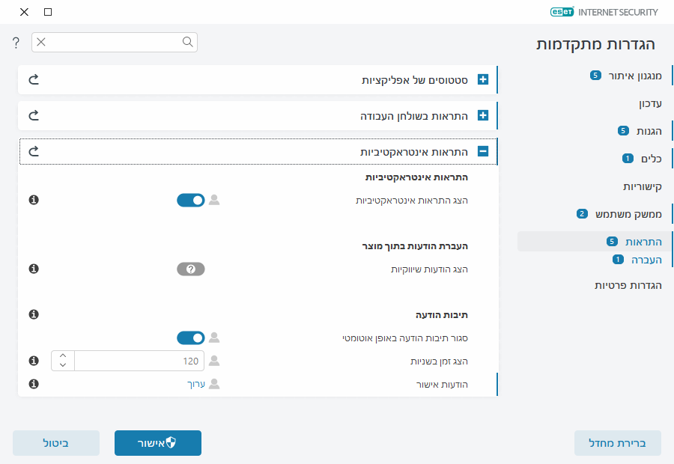Click inside the settings search field
Screen dimensions: 674x464
(x=115, y=42)
